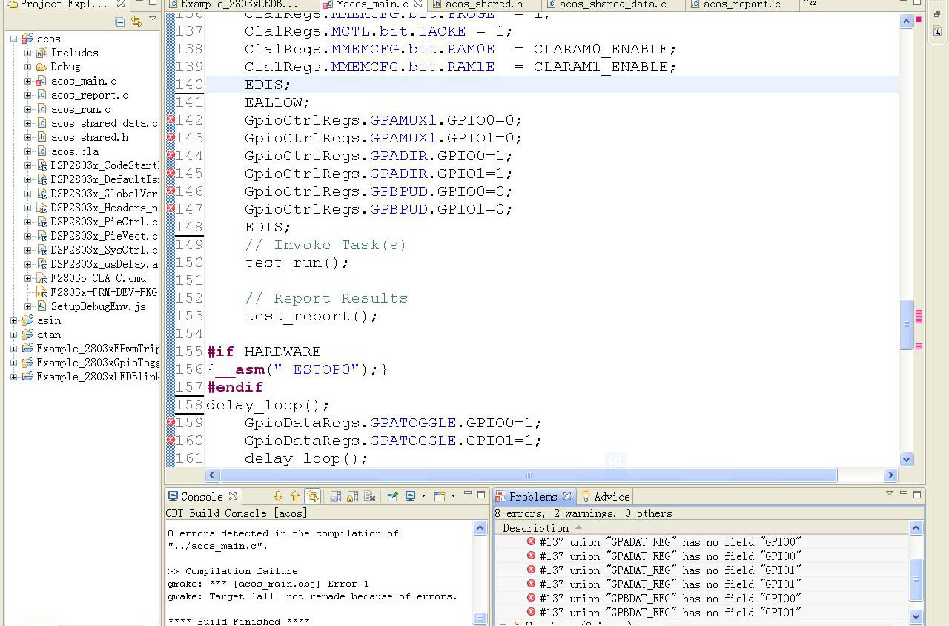This screenshot has width=949, height=626.
Task: Click top pink overview ruler error marker
Action: pyautogui.click(x=919, y=20)
